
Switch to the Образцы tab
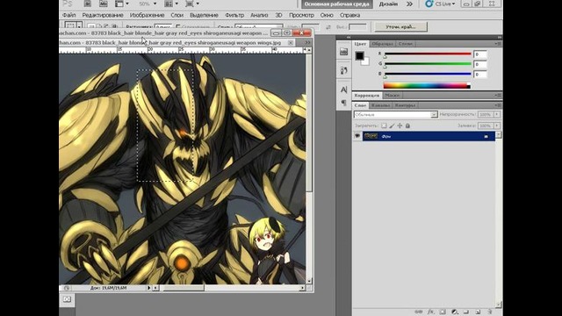(x=382, y=44)
